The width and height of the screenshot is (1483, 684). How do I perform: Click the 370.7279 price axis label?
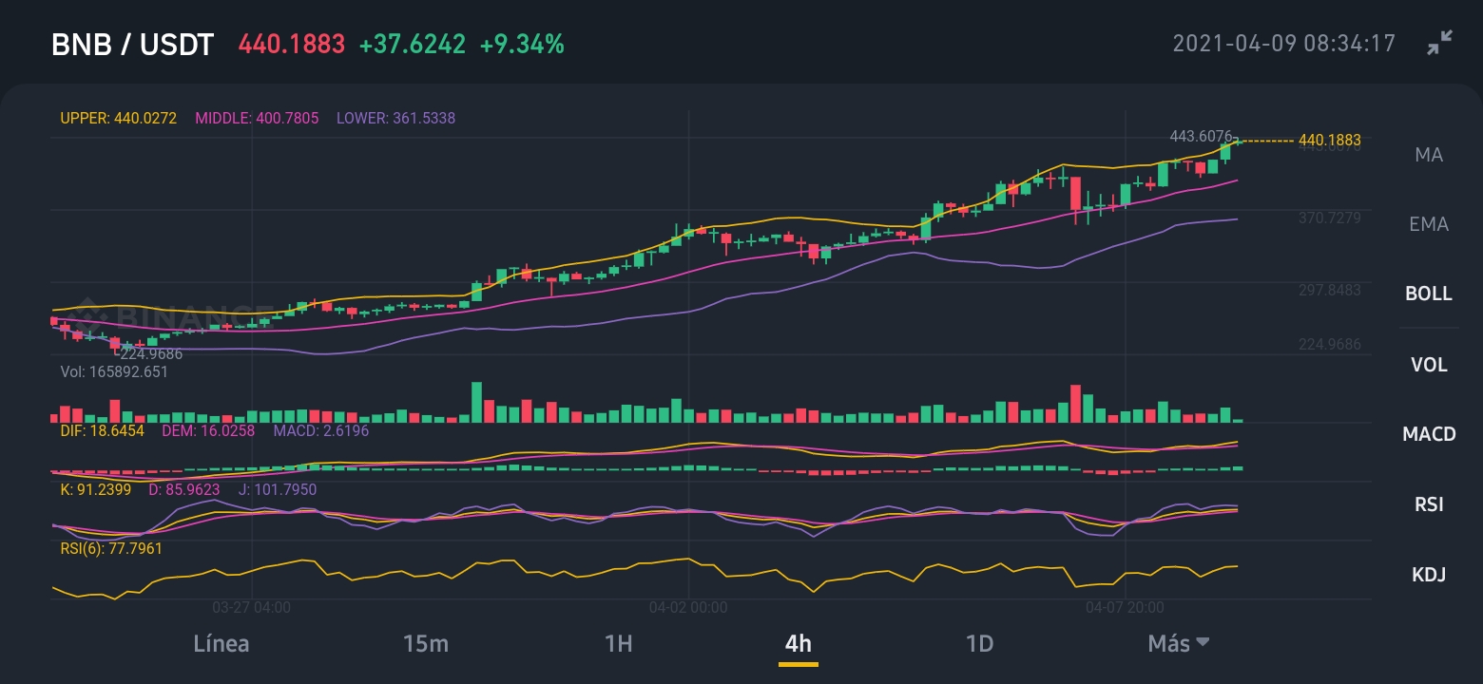pos(1329,218)
